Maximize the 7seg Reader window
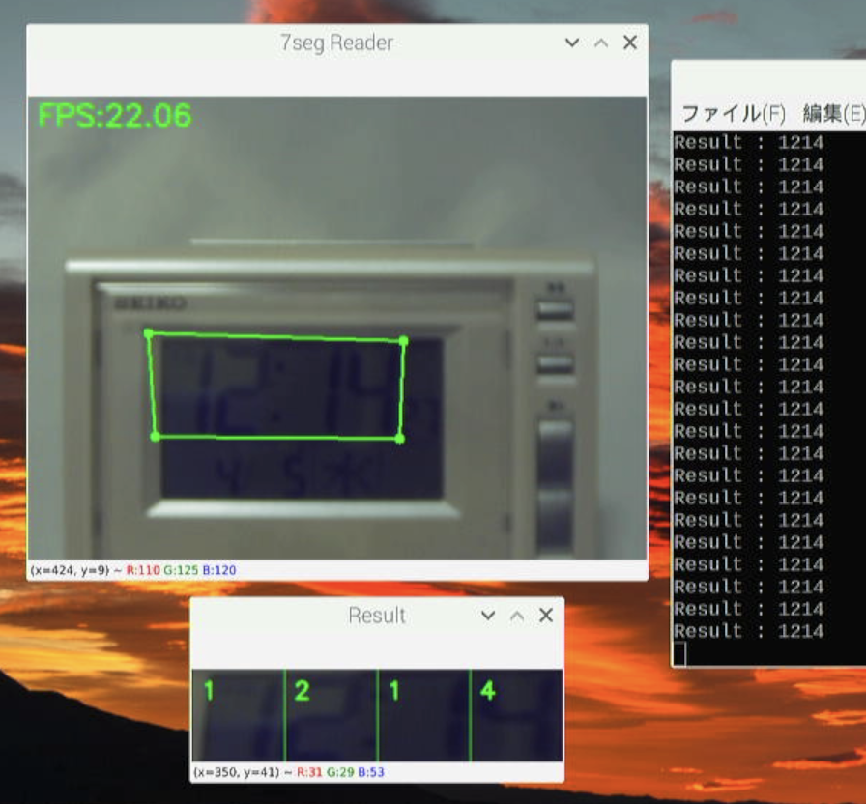866x804 pixels. point(601,43)
